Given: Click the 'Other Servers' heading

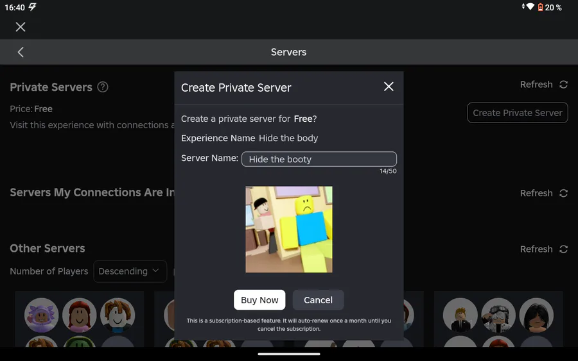Looking at the screenshot, I should coord(48,248).
